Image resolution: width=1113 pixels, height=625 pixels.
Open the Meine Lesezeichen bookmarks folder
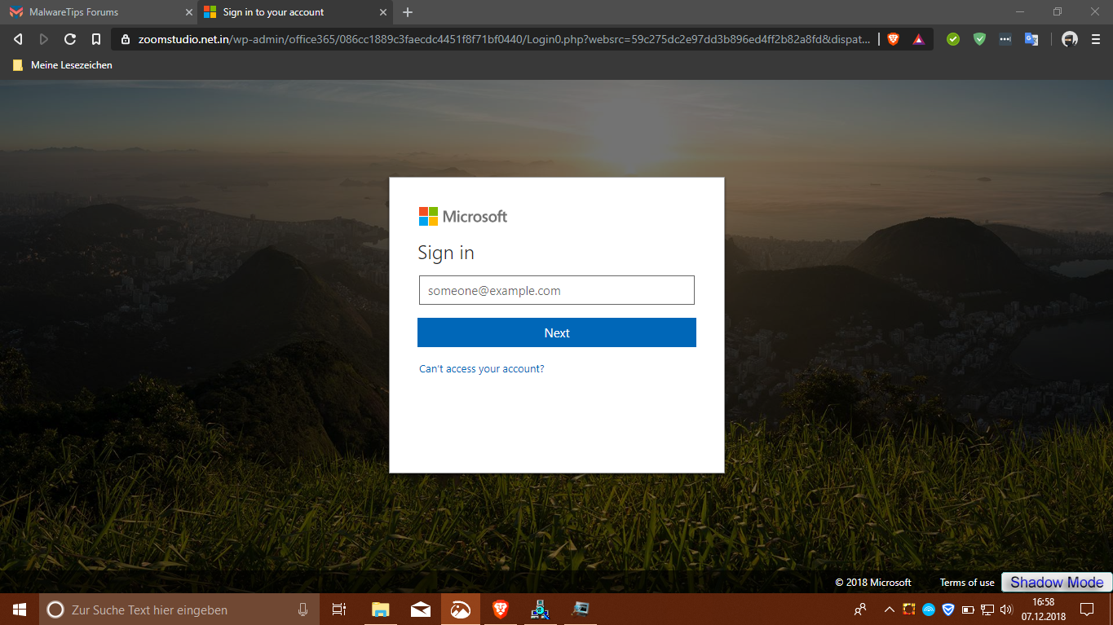(63, 65)
